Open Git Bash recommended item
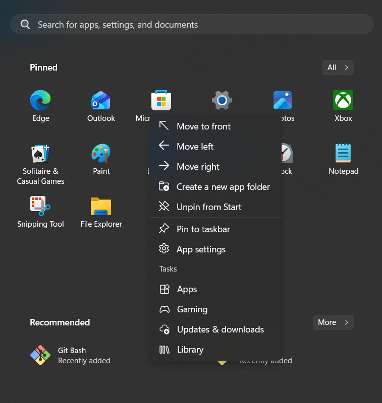Screen dimensions: 382x403 pos(70,355)
